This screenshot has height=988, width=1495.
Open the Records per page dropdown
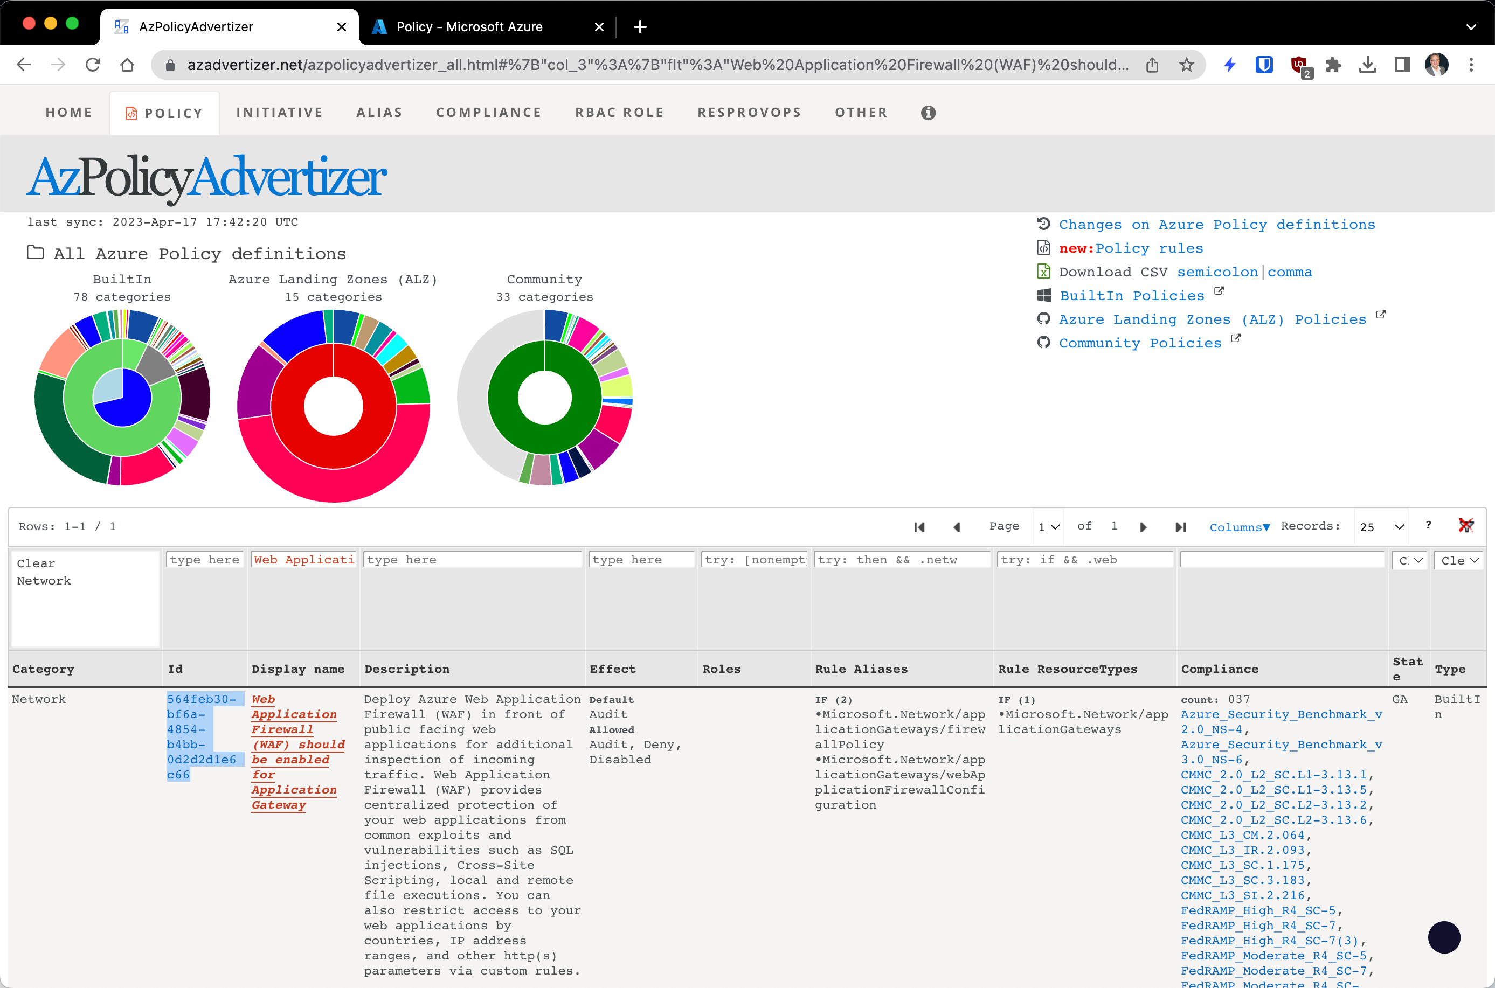[x=1380, y=527]
